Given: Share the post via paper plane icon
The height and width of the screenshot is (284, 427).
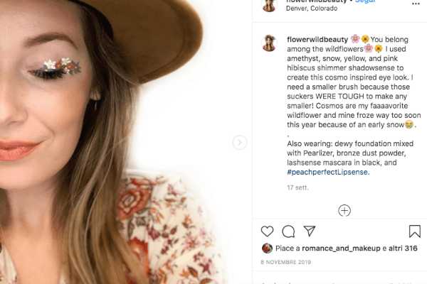Looking at the screenshot, I should coord(310,231).
